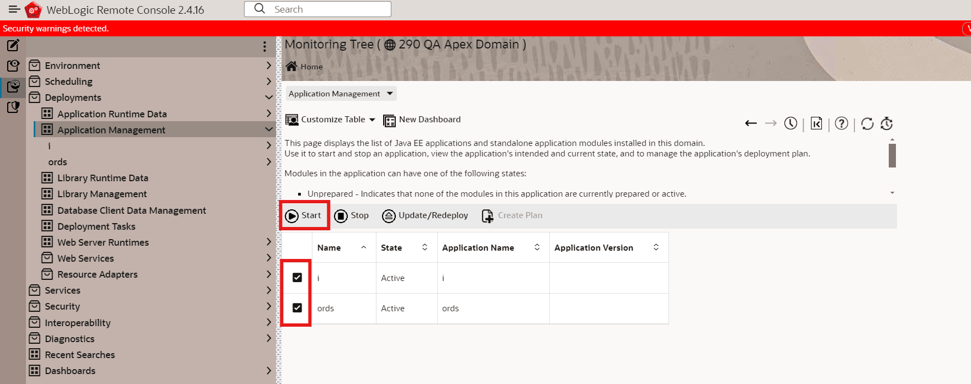The height and width of the screenshot is (384, 971).
Task: Click the Create Plan button
Action: pyautogui.click(x=512, y=215)
